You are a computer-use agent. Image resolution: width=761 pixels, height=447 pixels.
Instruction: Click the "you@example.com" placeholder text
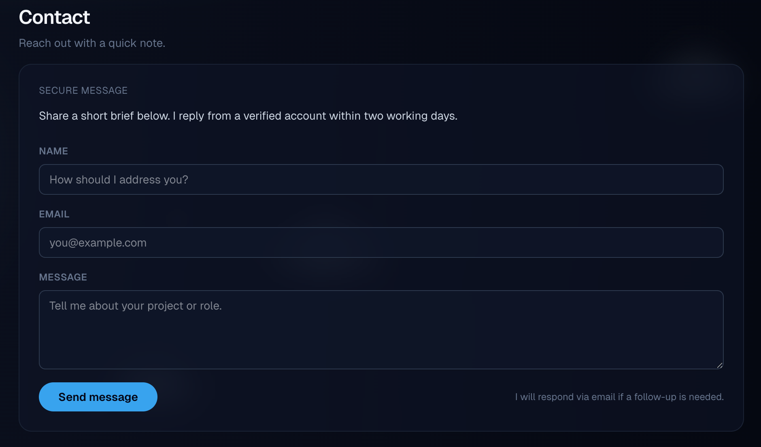tap(98, 243)
